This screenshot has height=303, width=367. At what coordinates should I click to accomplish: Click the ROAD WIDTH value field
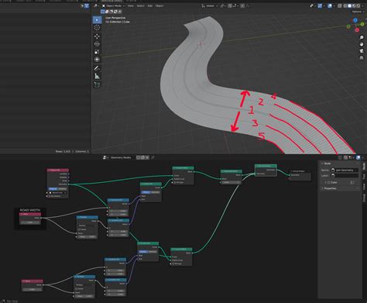(x=30, y=222)
